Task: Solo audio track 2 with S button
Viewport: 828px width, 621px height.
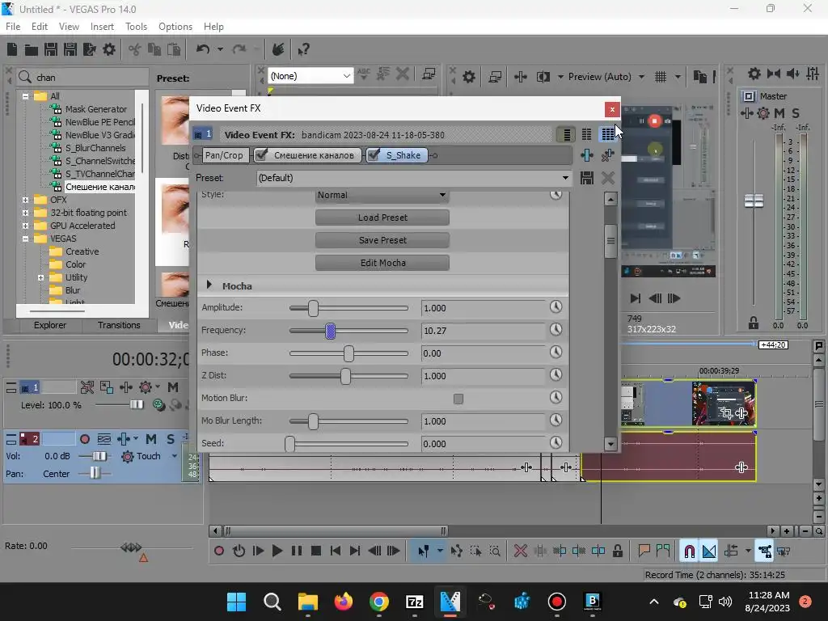Action: (x=171, y=439)
